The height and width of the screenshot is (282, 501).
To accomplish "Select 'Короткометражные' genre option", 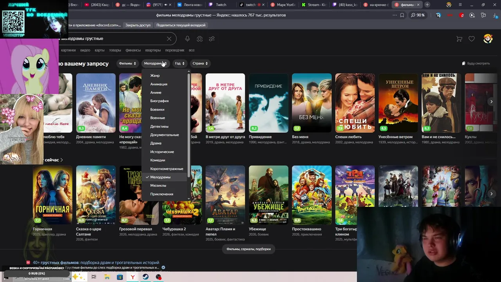I will click(166, 169).
